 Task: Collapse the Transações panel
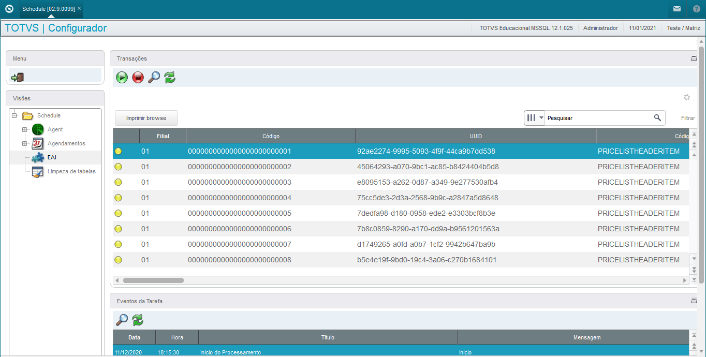[694, 58]
